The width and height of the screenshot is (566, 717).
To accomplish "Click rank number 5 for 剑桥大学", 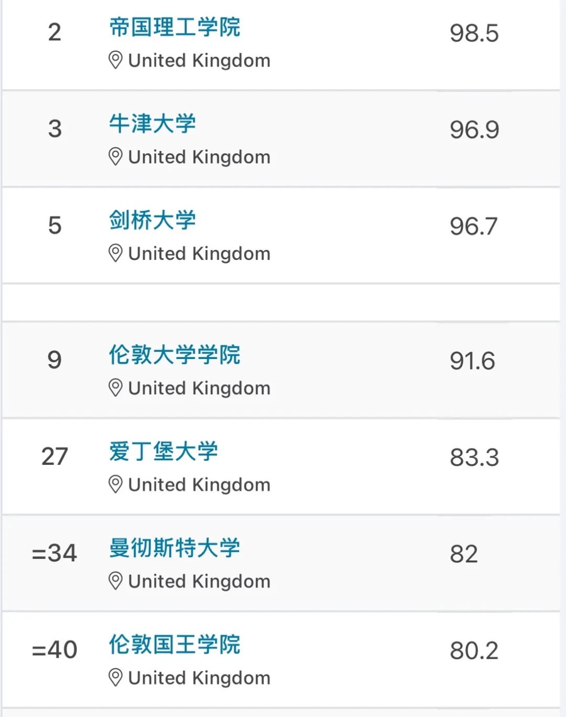I will [55, 225].
